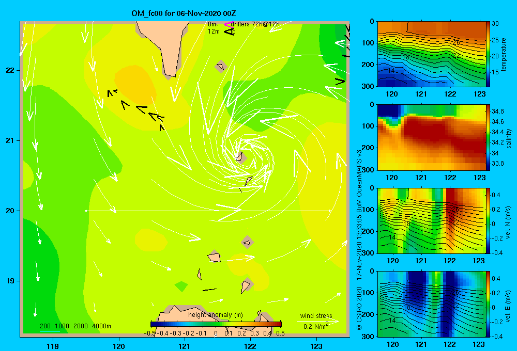The image size is (517, 351).
Task: Select the vel. N color scale bar
Action: point(488,220)
